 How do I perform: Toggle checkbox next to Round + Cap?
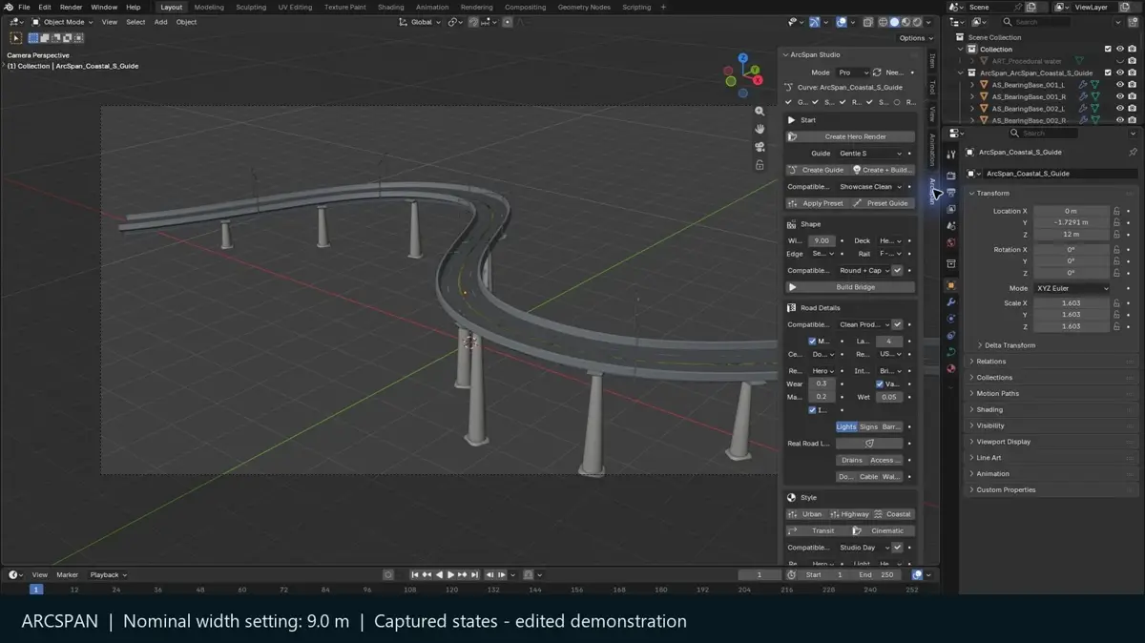898,270
